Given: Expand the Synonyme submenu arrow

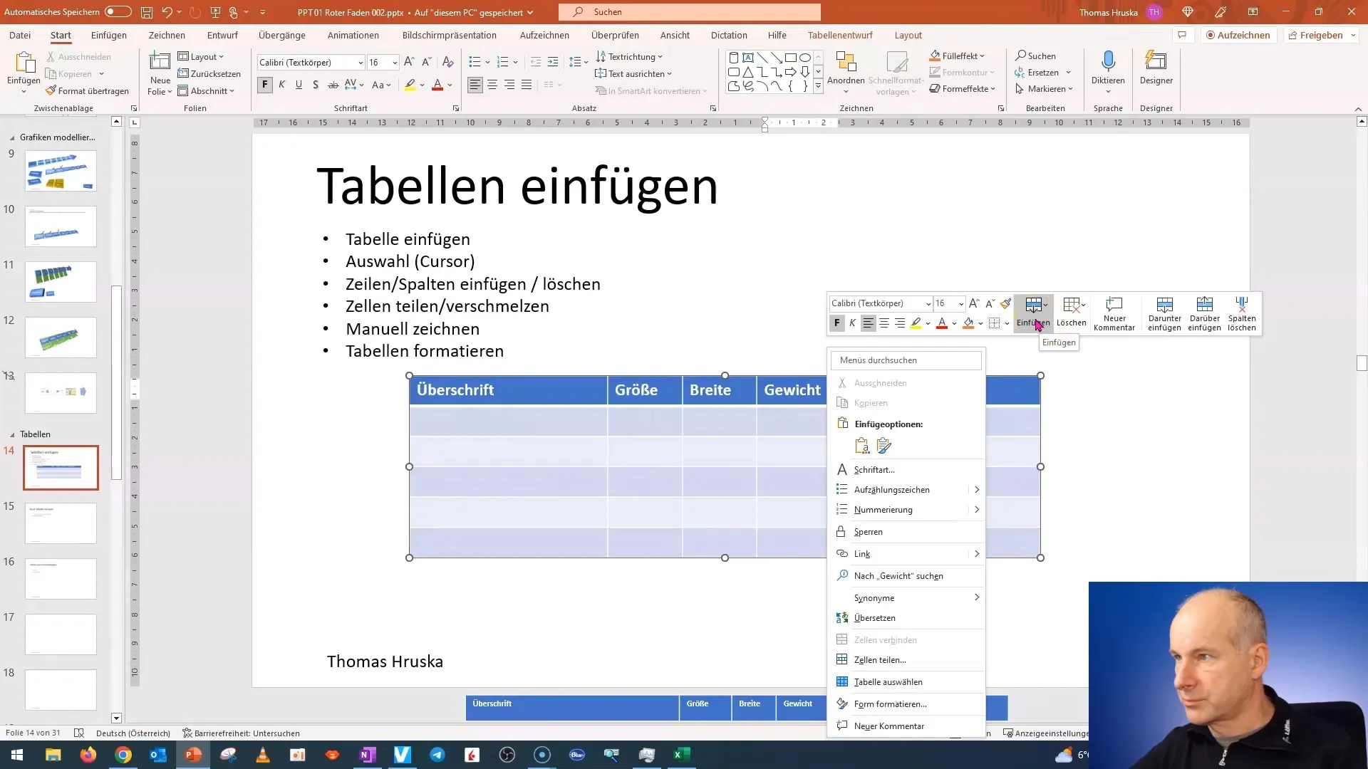Looking at the screenshot, I should (976, 596).
